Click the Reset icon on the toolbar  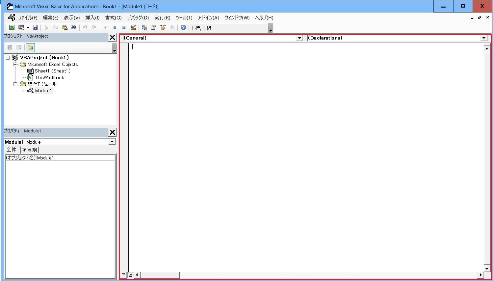(123, 27)
